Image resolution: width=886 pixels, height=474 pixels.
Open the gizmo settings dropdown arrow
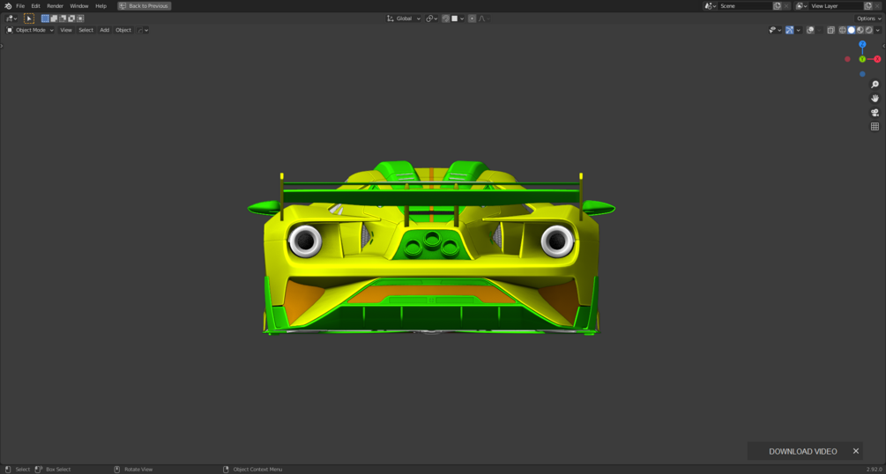tap(799, 30)
